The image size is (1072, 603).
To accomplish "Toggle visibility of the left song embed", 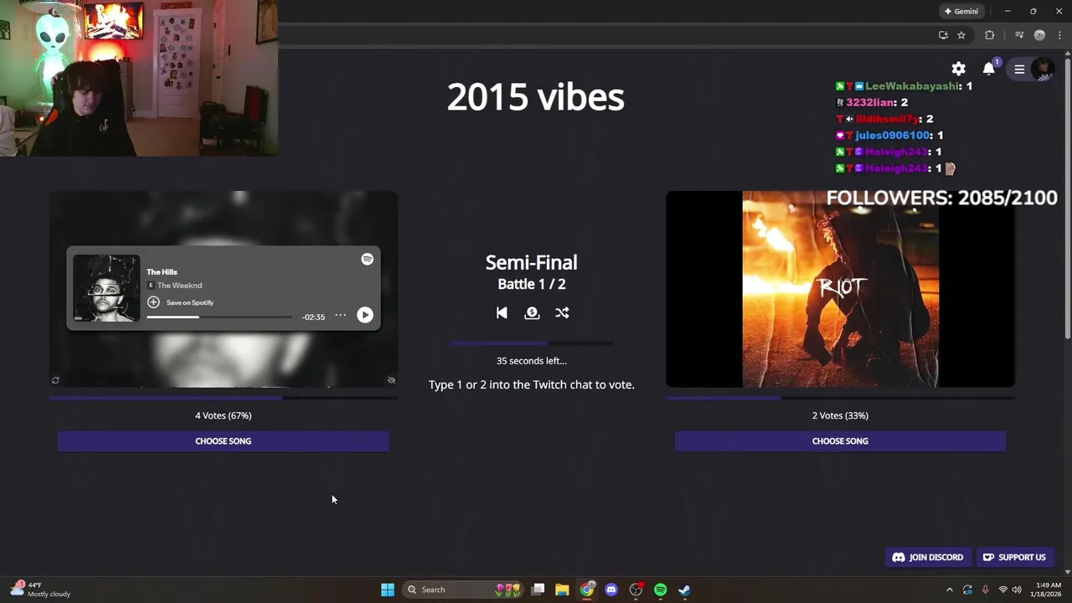I will coord(391,380).
